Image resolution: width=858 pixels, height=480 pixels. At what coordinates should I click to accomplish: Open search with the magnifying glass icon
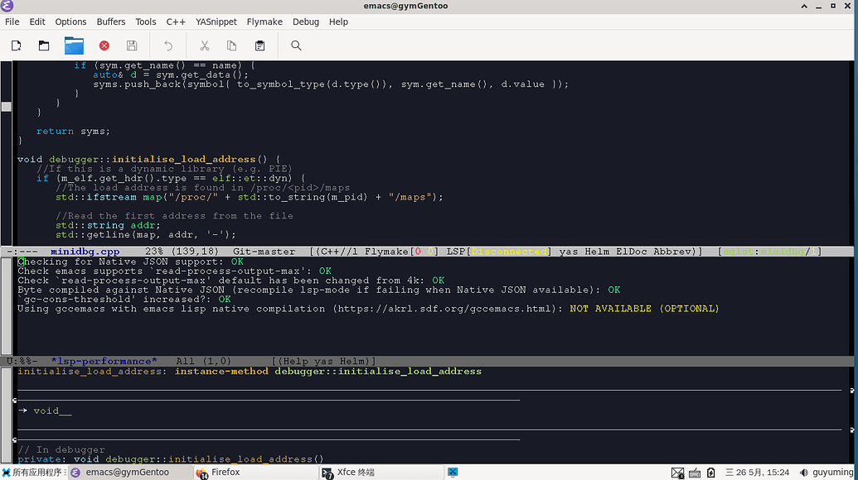click(294, 46)
